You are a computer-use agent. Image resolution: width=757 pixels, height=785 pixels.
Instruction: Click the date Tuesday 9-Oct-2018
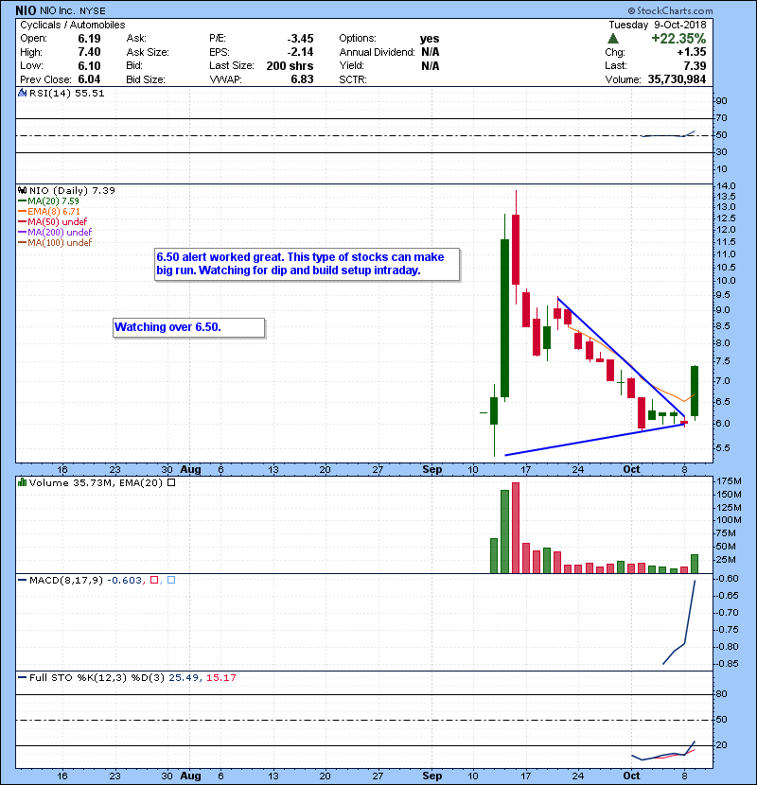[x=658, y=25]
